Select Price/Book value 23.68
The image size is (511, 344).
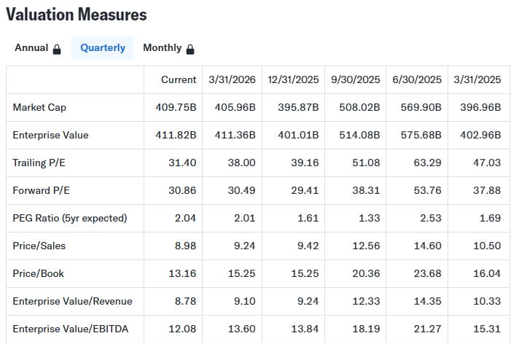pyautogui.click(x=428, y=273)
